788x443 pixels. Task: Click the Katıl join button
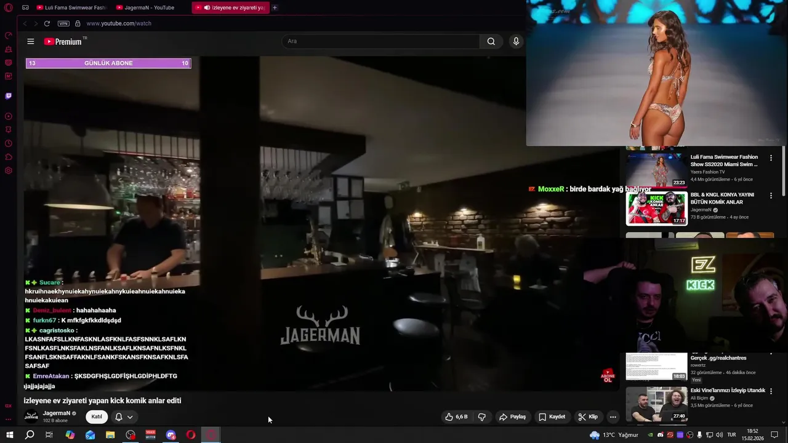click(x=97, y=417)
